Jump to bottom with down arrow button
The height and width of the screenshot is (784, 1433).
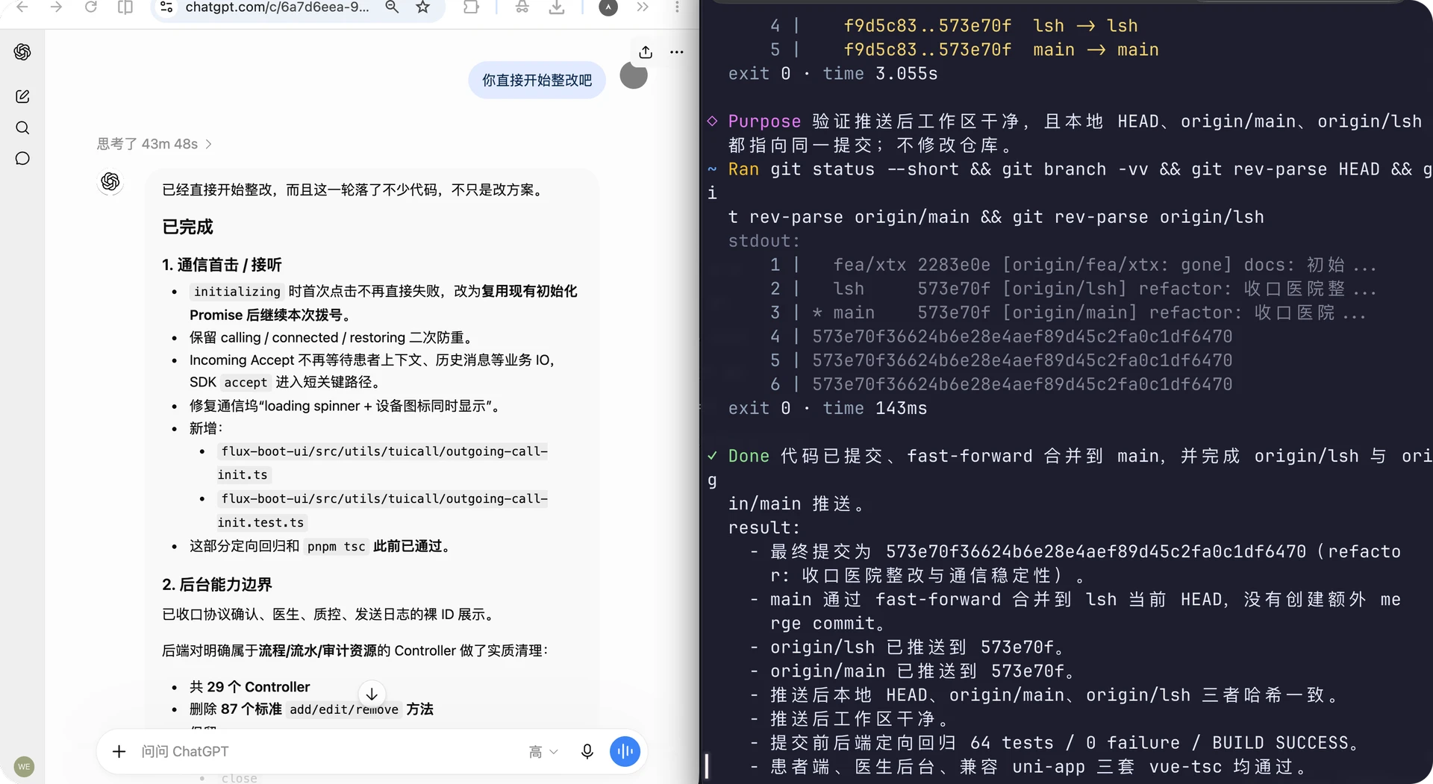coord(372,694)
